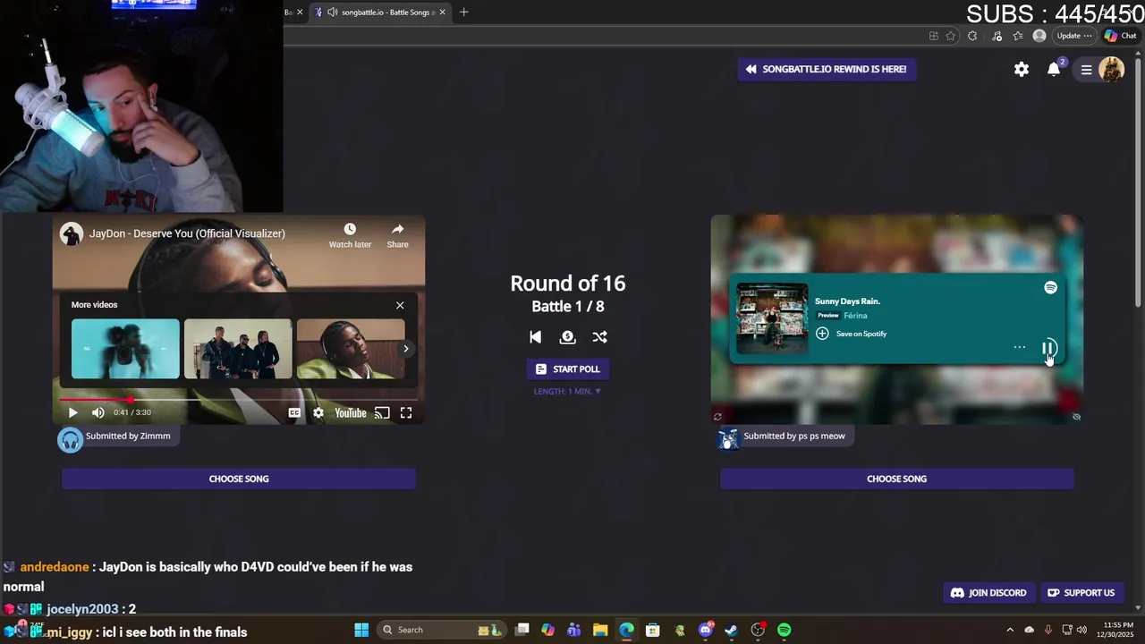
Task: Open the middle suggested video with three men
Action: [x=238, y=349]
